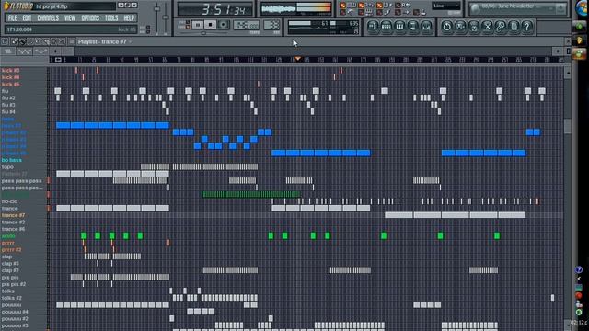Click the question mark help button
589x331 pixels.
527,27
